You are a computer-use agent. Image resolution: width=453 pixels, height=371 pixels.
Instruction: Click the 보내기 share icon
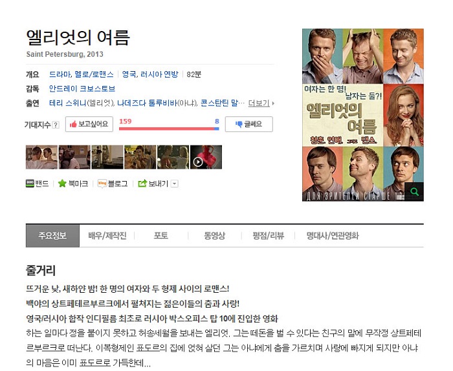[x=142, y=184]
